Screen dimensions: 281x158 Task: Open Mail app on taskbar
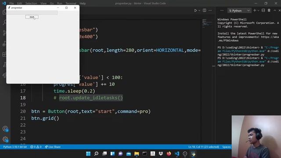pos(129,154)
